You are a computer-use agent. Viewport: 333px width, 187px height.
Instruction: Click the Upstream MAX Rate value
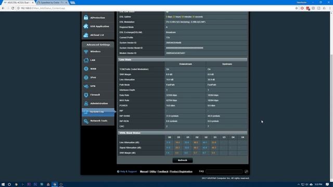(x=213, y=100)
